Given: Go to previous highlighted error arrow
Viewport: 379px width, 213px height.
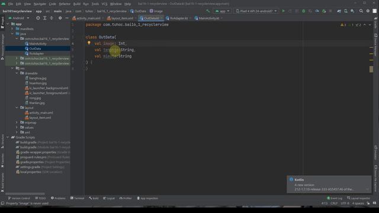Looking at the screenshot, I should click(365, 25).
